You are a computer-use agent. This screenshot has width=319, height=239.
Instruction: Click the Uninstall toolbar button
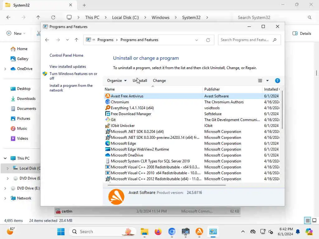click(140, 81)
